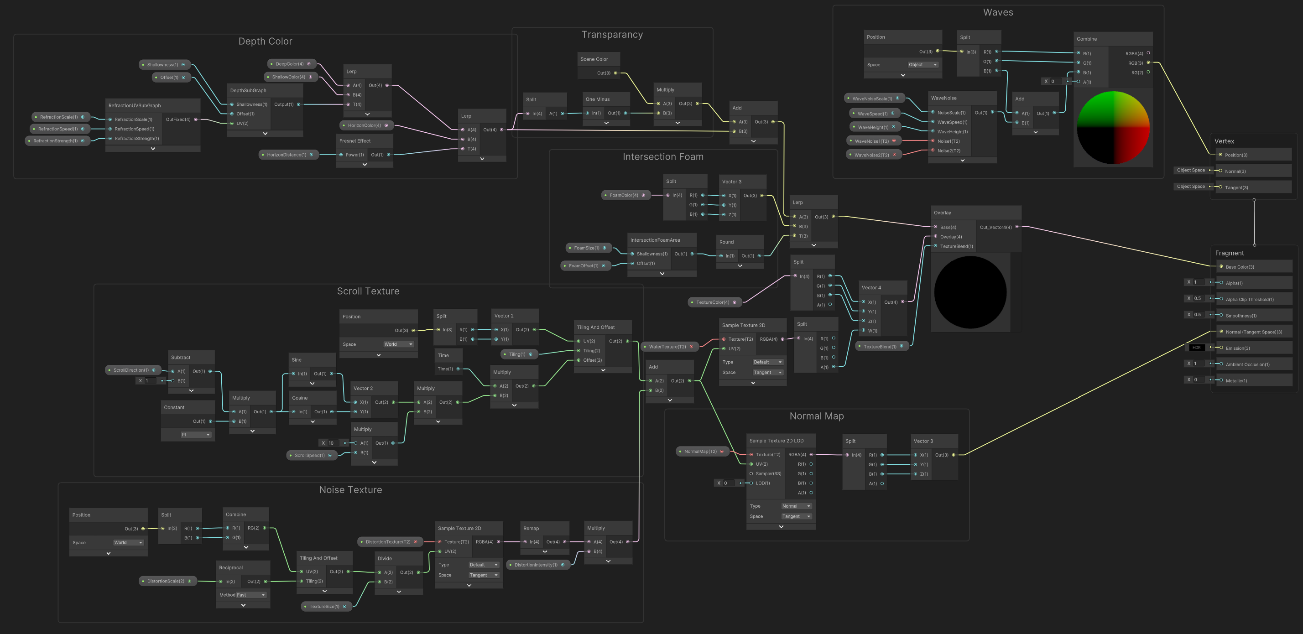Open Reciprocal Method dropdown showing Fast

point(250,595)
